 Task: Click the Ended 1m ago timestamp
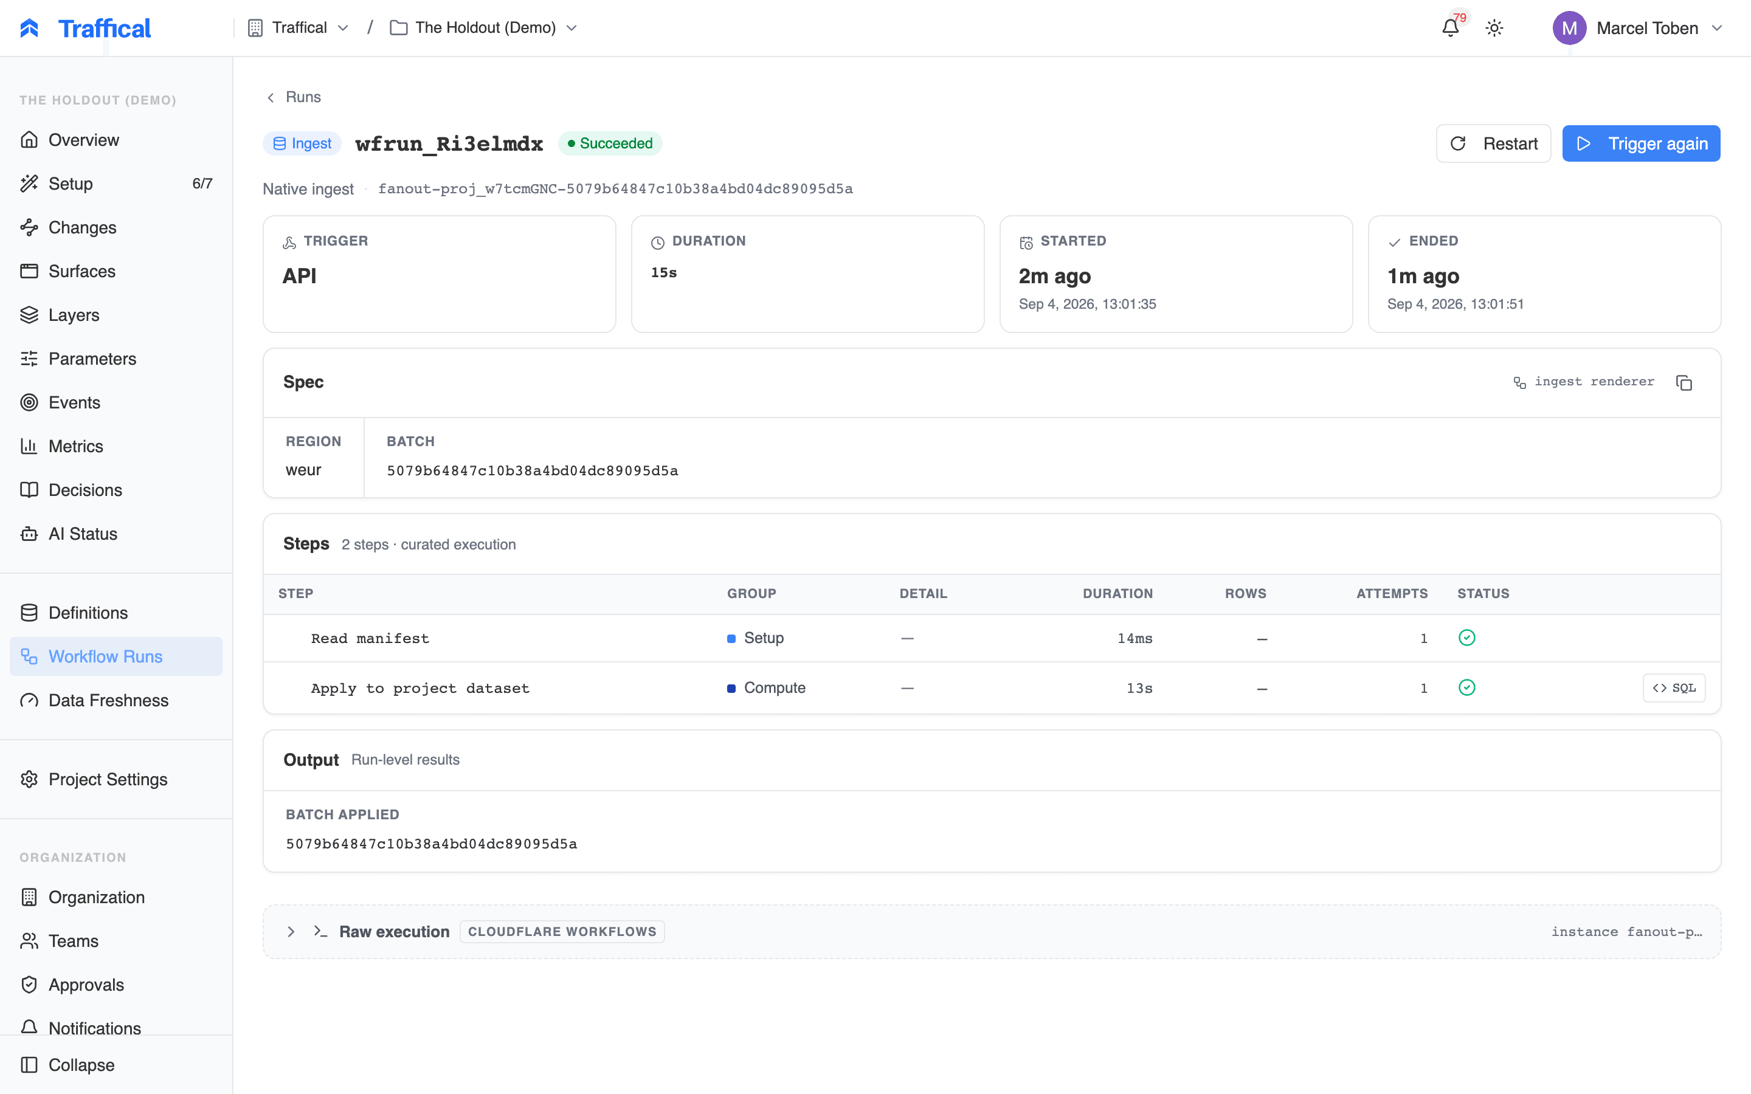(1423, 276)
